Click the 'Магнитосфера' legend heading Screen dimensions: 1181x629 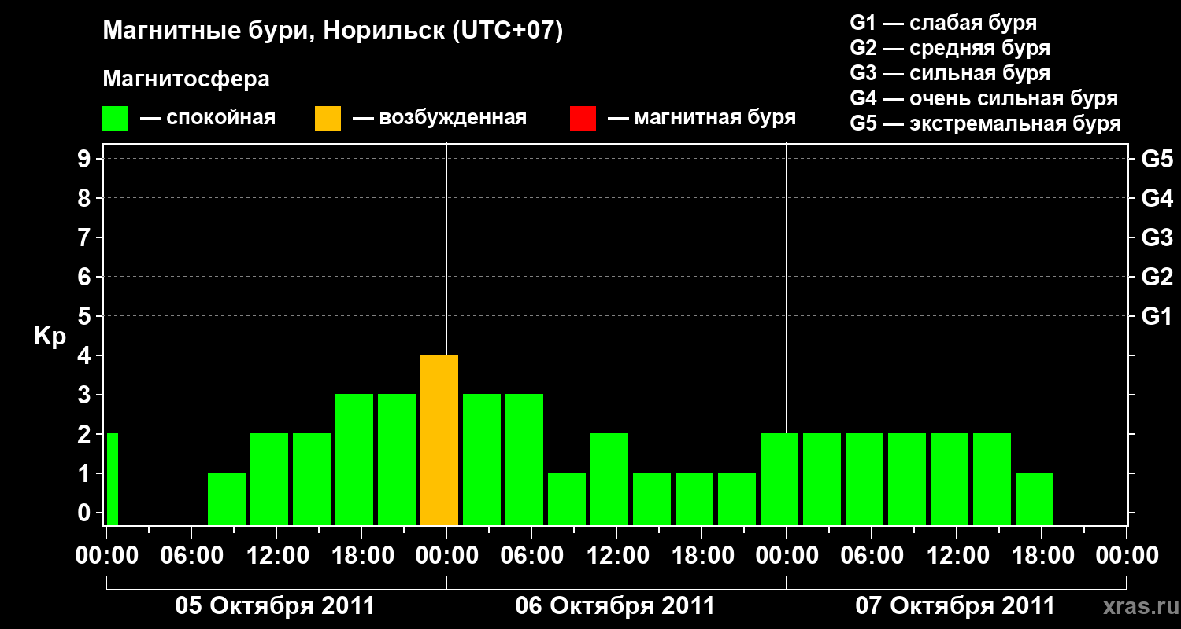click(187, 79)
